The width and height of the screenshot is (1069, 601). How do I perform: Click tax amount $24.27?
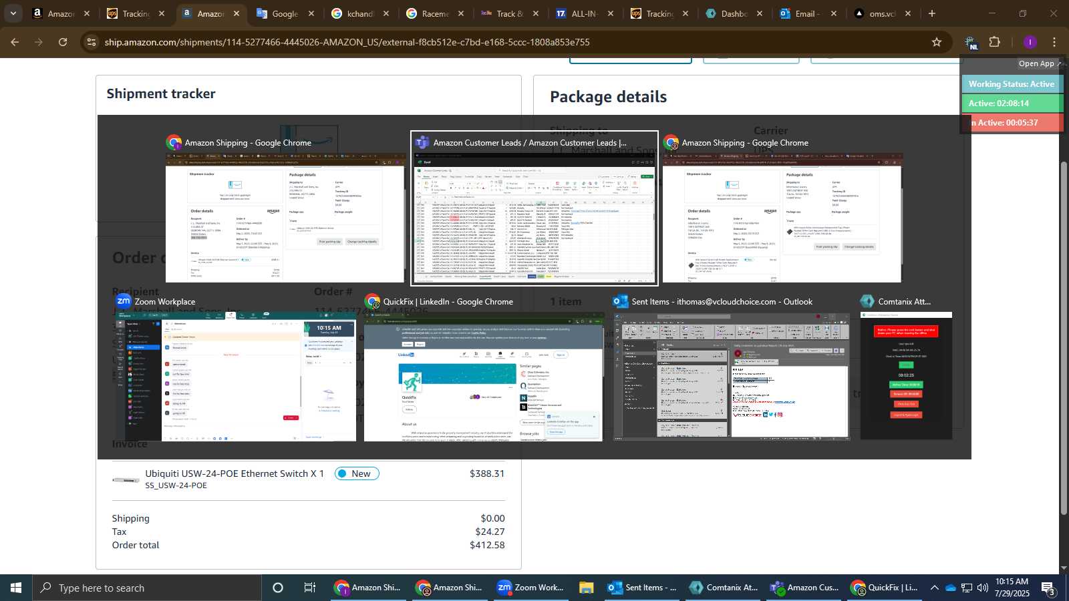(x=490, y=532)
